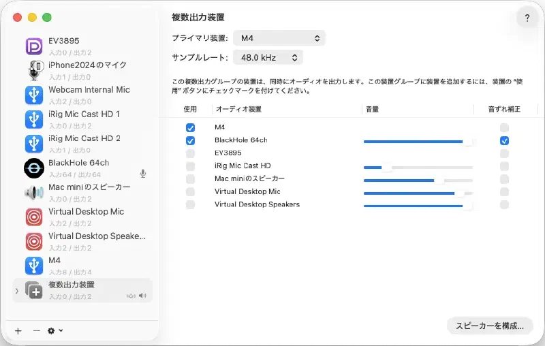The height and width of the screenshot is (346, 545).
Task: Click EV3895 name in device table
Action: coord(228,153)
